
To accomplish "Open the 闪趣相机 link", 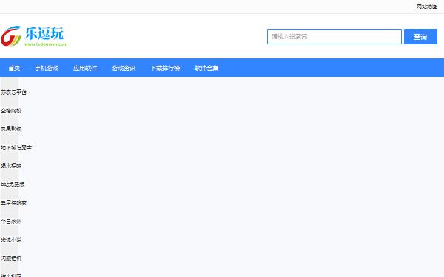I will coord(11,259).
